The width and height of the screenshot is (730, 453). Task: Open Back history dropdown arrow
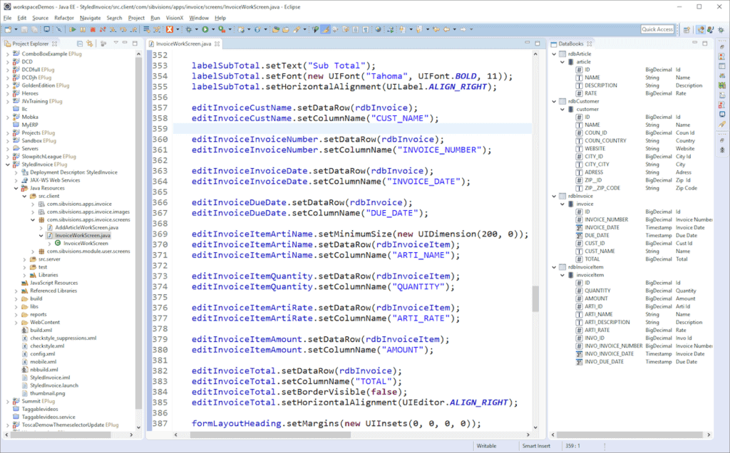click(x=454, y=29)
